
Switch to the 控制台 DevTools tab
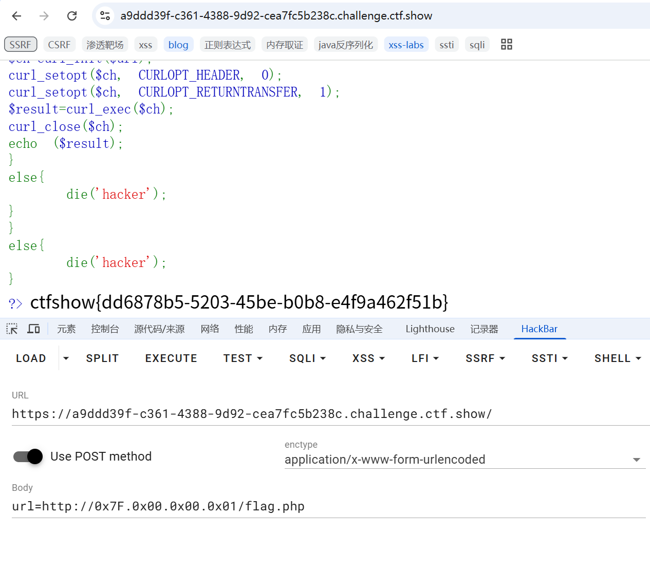pos(105,329)
